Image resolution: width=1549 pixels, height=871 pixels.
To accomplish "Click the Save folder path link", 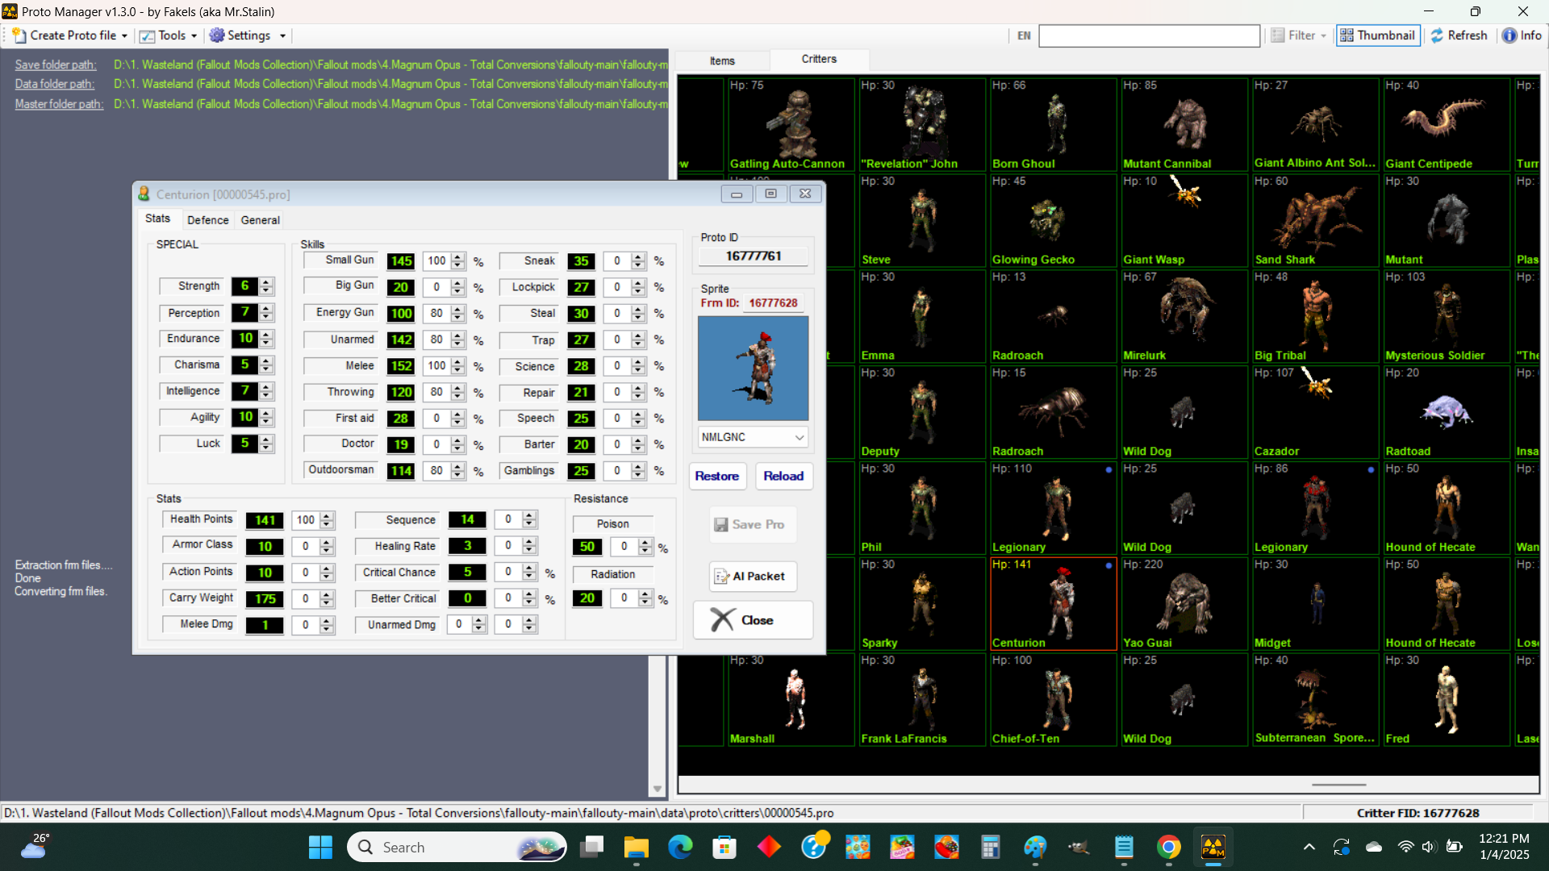I will (x=56, y=65).
